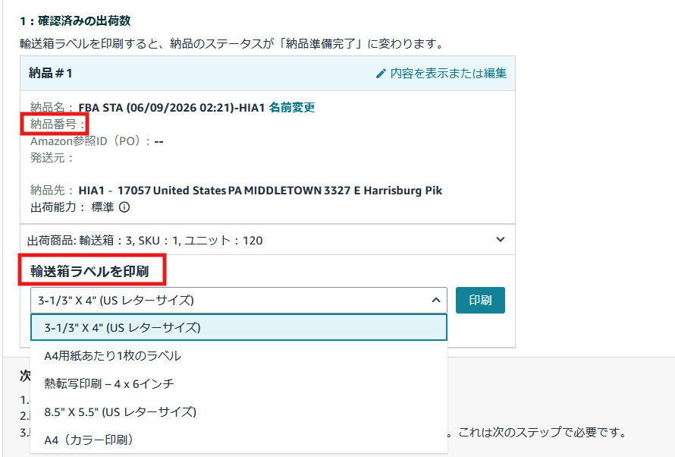
Task: Click the 納品 #1 header text
Action: click(50, 73)
